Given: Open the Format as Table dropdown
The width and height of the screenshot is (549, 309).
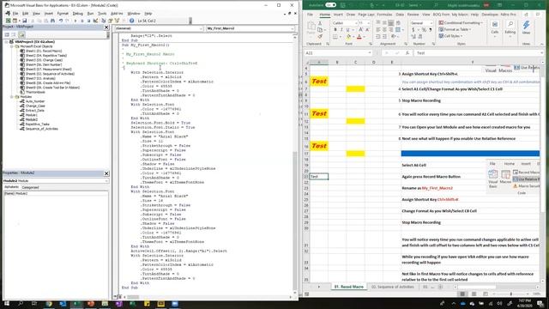Looking at the screenshot, I should [455, 29].
